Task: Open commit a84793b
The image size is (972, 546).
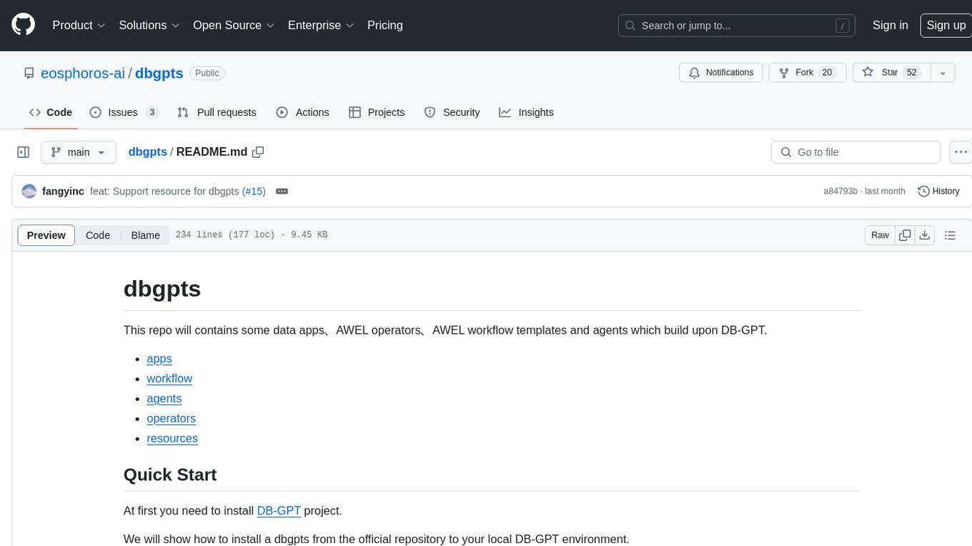Action: pos(840,192)
